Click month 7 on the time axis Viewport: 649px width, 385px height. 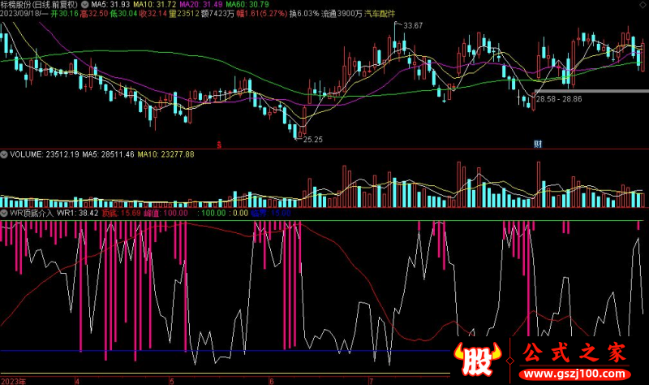[x=372, y=381]
